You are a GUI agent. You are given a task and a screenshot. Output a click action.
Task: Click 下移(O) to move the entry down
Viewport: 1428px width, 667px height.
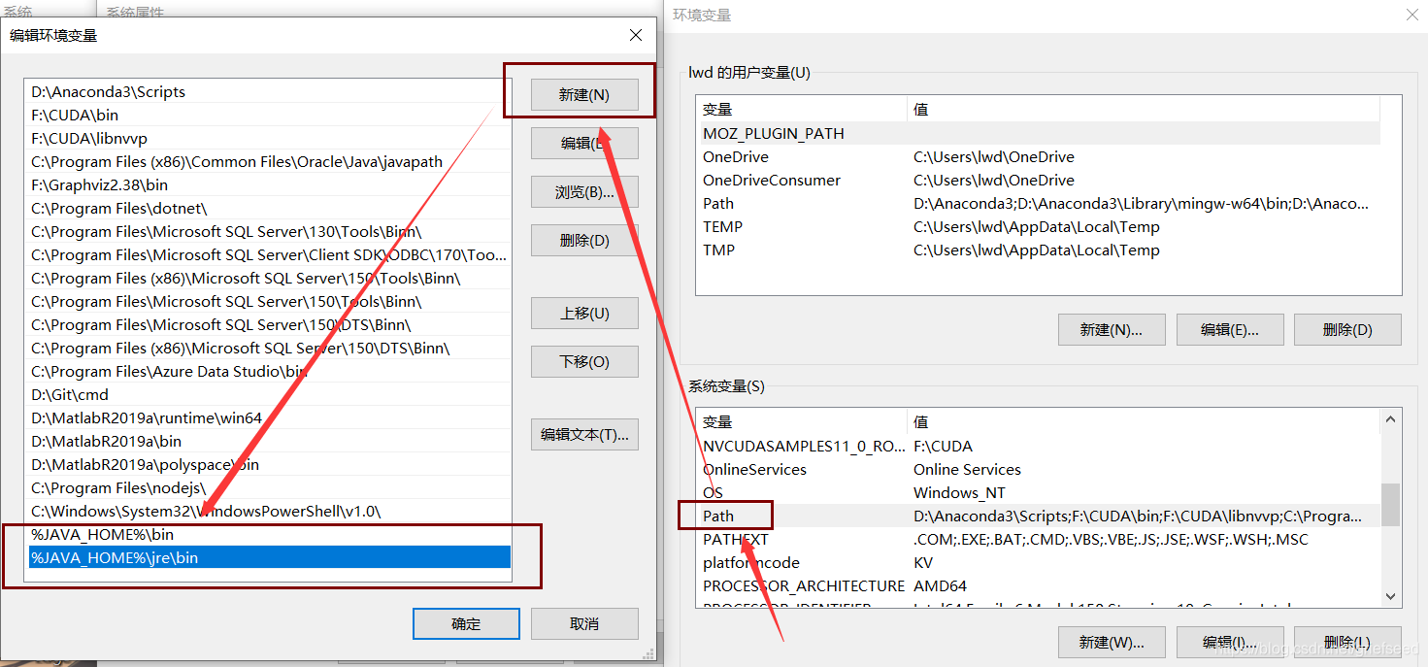(583, 361)
